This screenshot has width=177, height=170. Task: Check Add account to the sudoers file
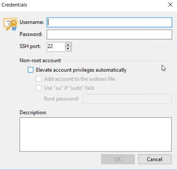(39, 79)
